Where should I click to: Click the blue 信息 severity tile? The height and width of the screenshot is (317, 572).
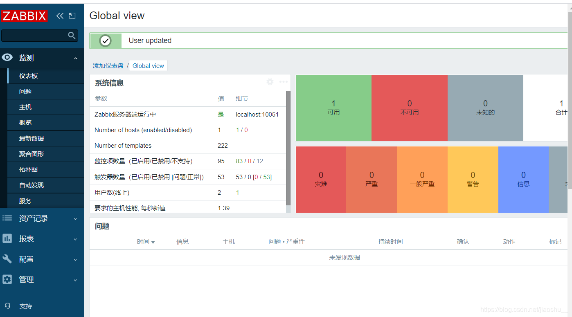[x=523, y=180]
